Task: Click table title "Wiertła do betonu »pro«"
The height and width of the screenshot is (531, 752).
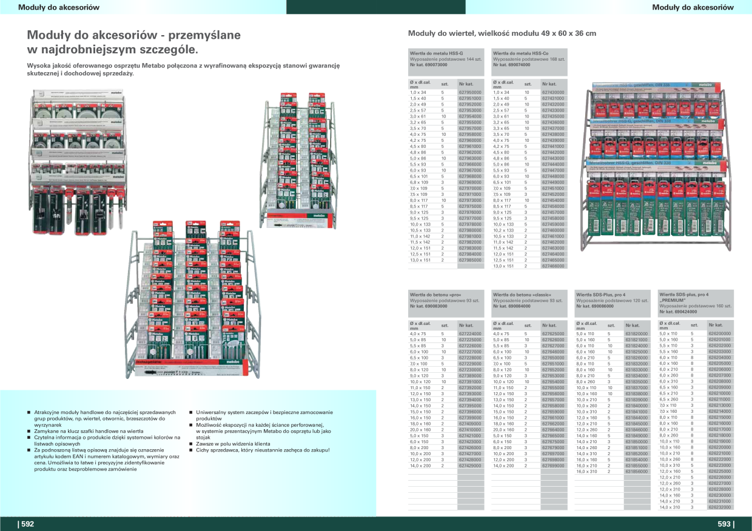Action: [x=436, y=295]
